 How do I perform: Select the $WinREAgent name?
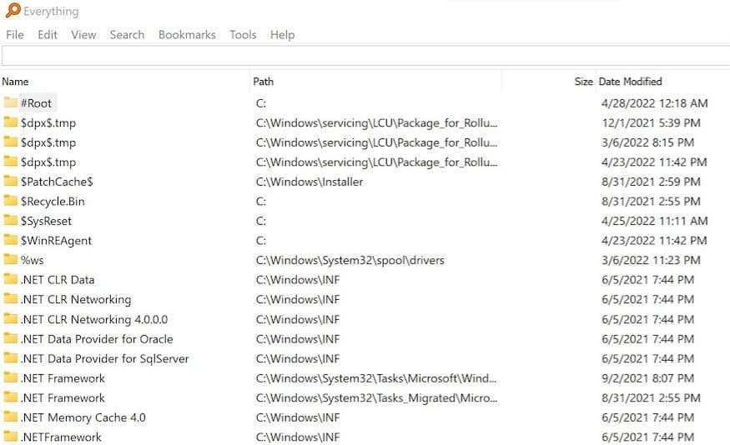[56, 240]
